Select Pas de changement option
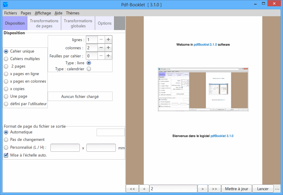Viewport: 283px width, 195px height. tap(6, 140)
